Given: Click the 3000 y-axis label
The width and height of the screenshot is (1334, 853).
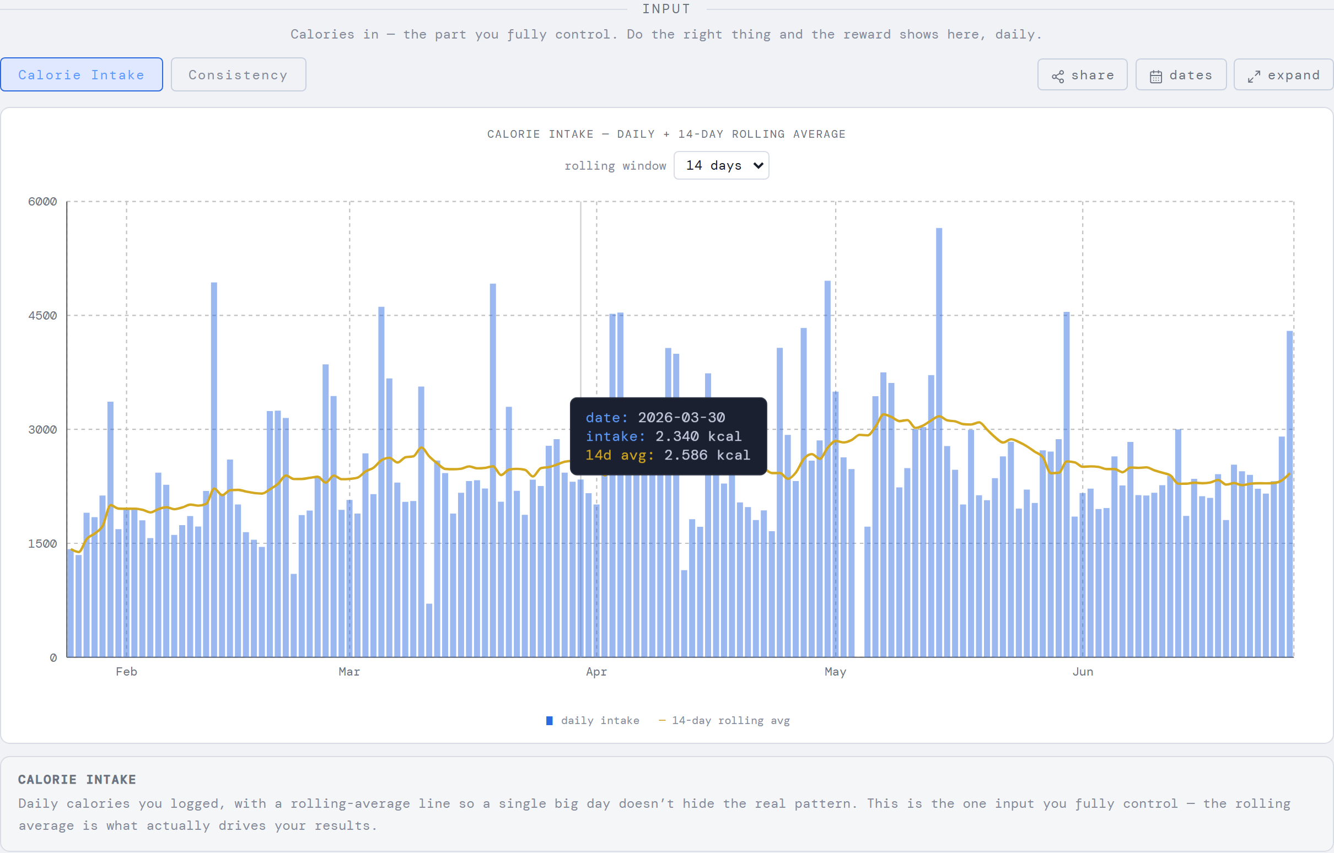Looking at the screenshot, I should (x=42, y=430).
